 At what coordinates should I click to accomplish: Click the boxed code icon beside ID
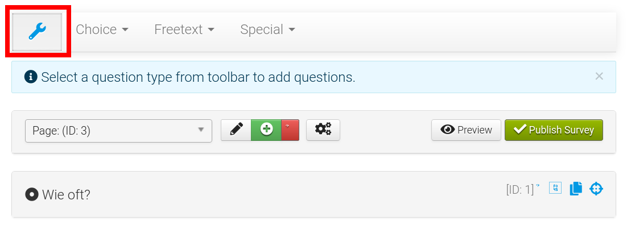(x=555, y=188)
